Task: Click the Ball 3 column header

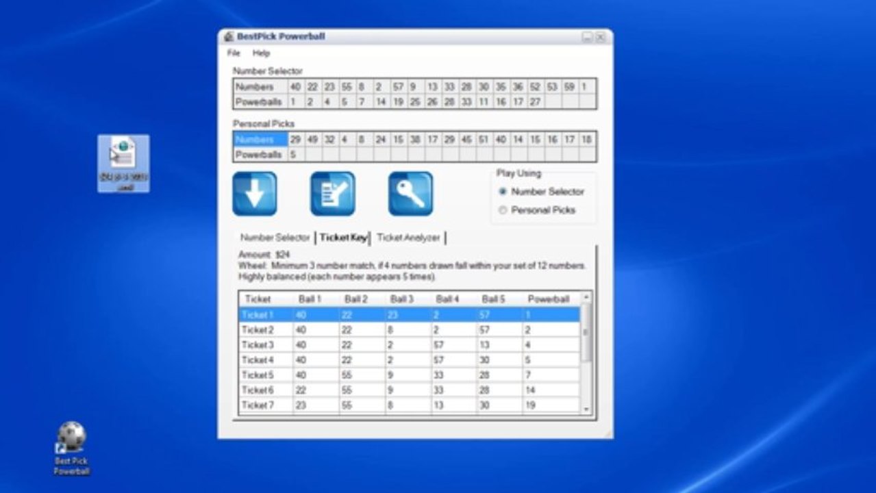Action: 408,299
